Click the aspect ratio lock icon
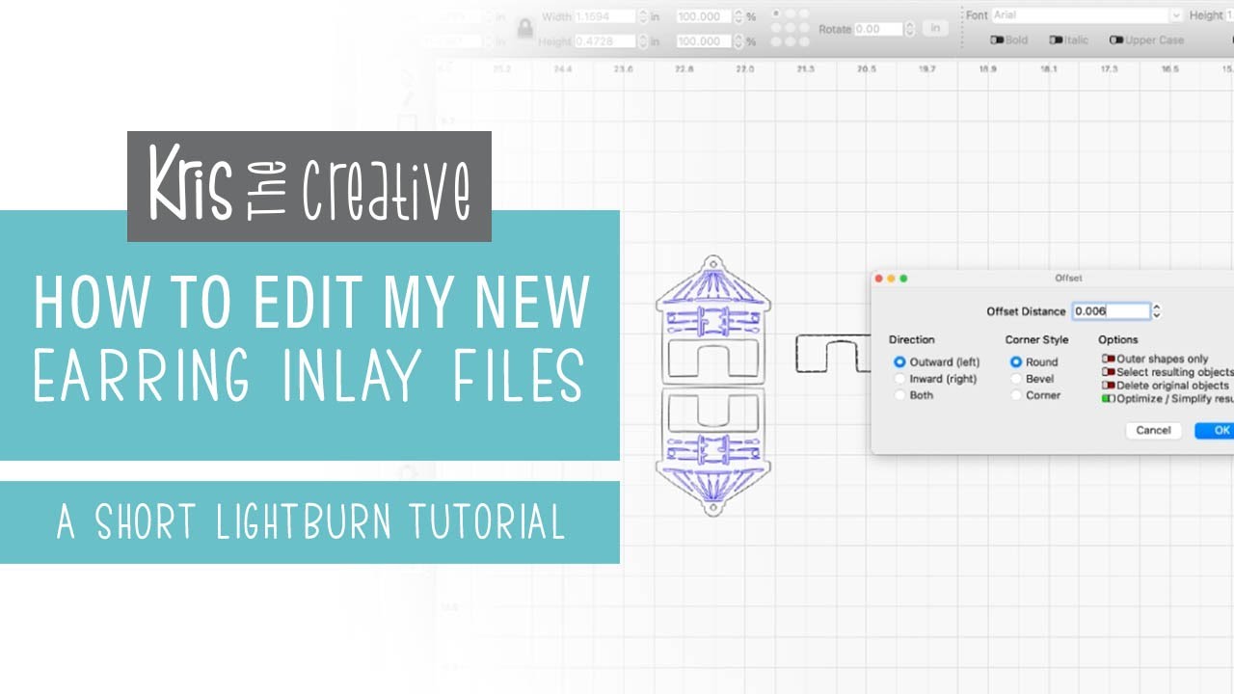This screenshot has width=1234, height=694. click(x=525, y=29)
